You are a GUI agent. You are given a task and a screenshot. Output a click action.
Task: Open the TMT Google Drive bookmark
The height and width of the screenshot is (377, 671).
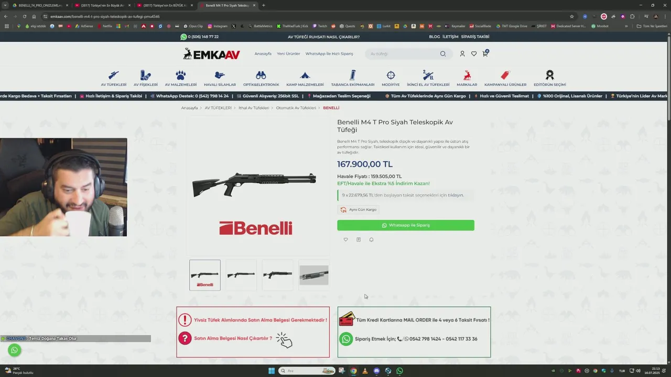(x=511, y=26)
